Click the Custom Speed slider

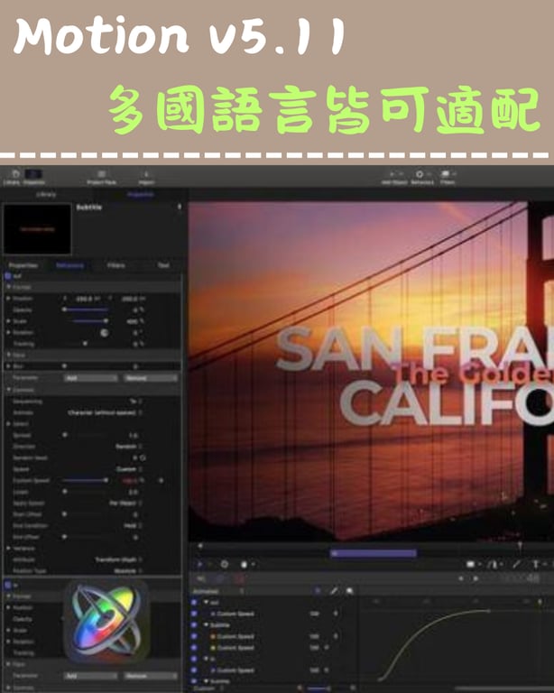tap(85, 480)
